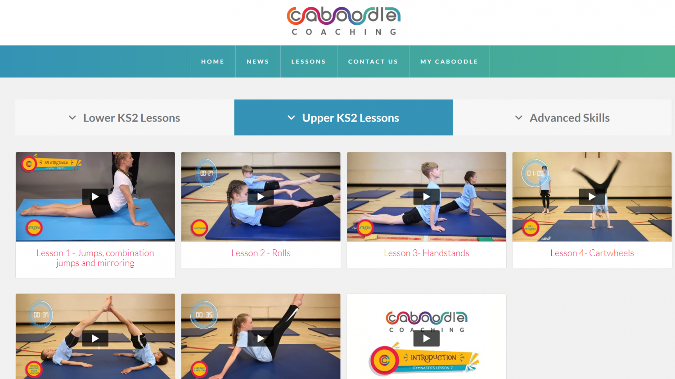Screen dimensions: 675x379
Task: Open the Lessons menu item
Action: 309,62
